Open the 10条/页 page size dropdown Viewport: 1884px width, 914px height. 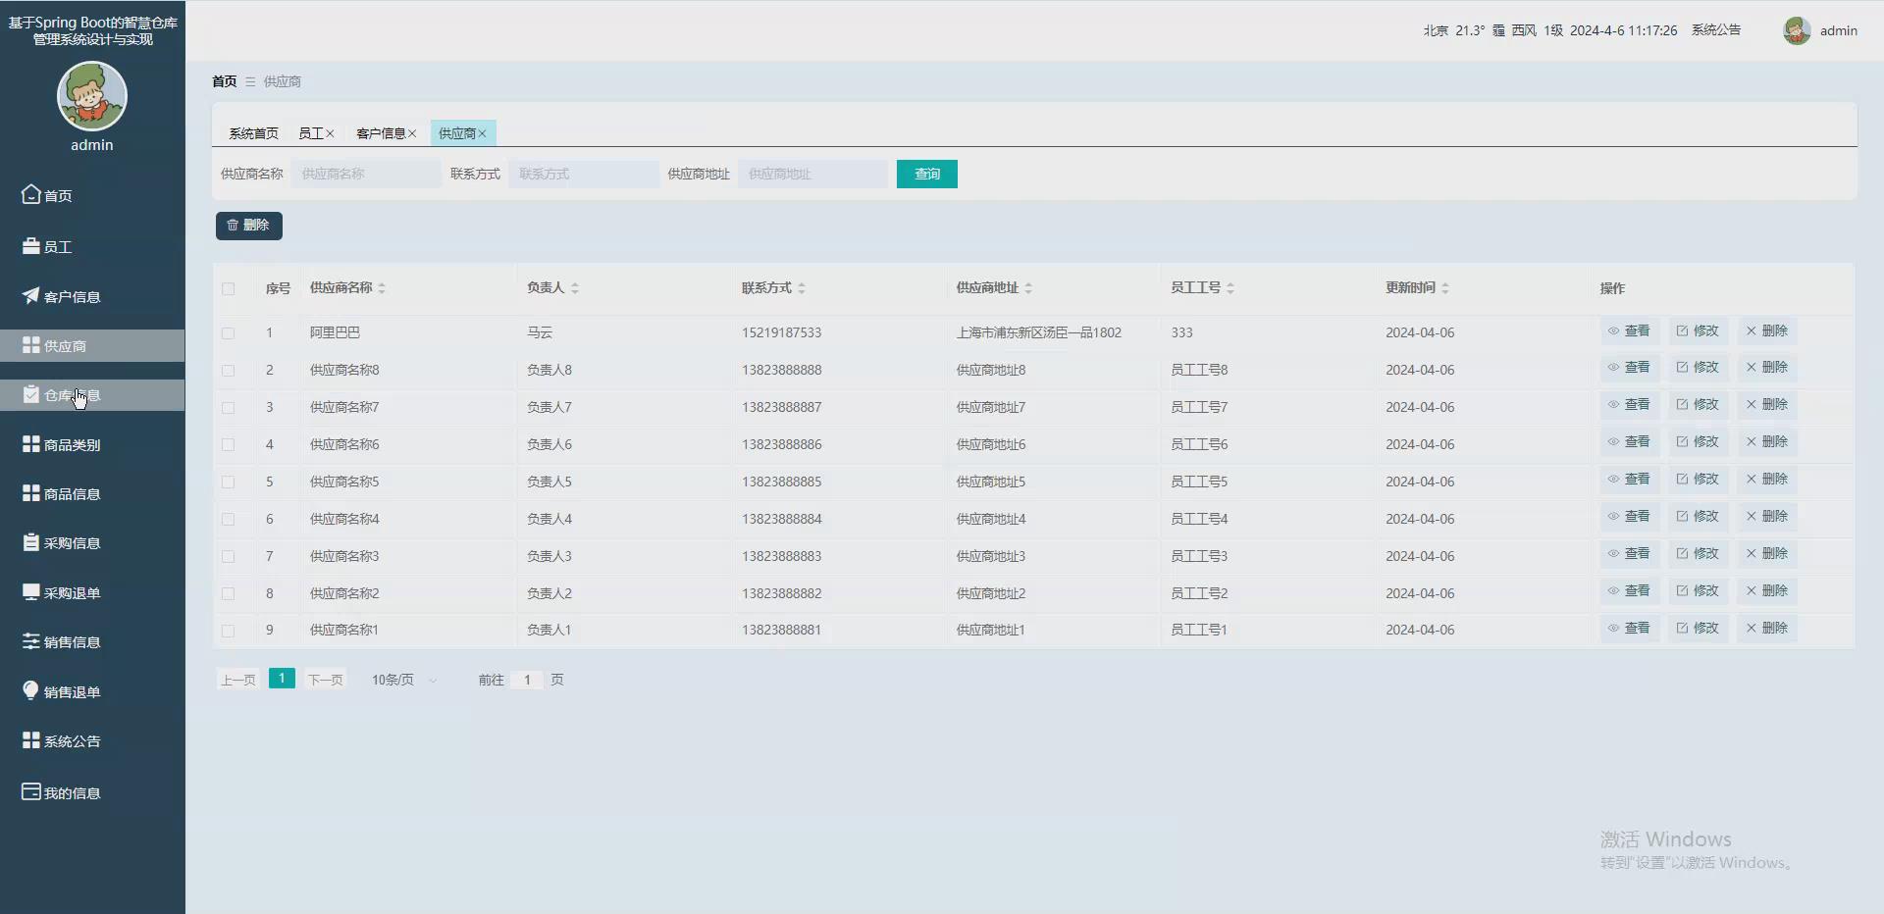pos(401,679)
